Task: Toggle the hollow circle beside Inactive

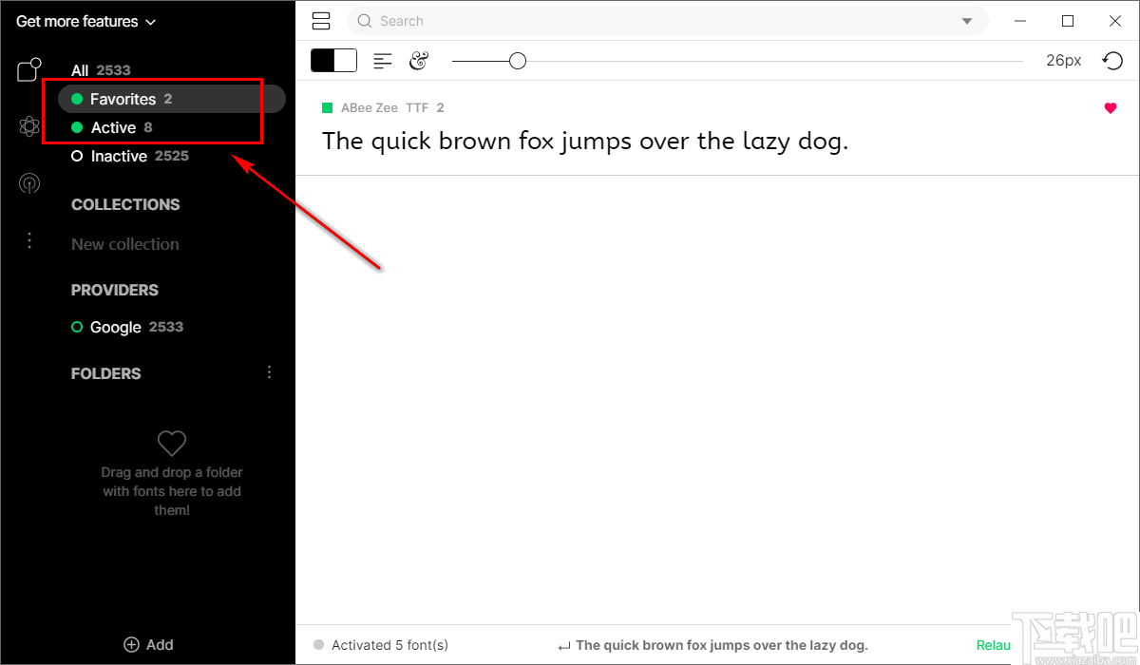Action: point(77,156)
